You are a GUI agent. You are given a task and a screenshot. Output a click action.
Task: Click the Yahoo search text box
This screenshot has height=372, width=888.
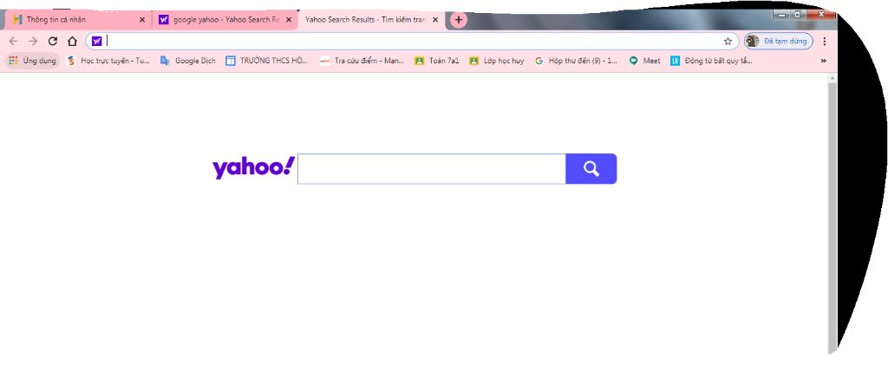[432, 169]
